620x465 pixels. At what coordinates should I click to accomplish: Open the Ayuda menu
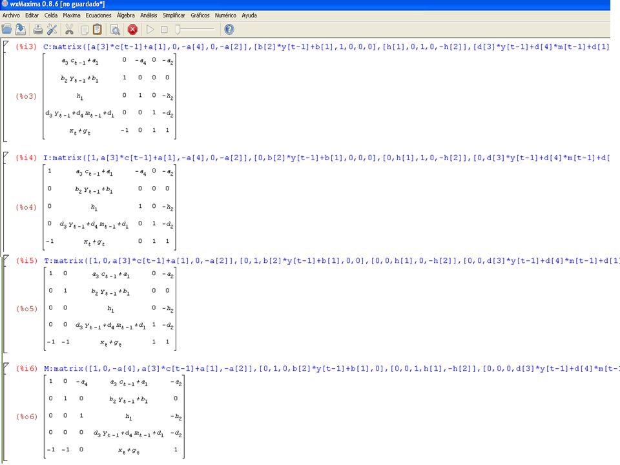click(x=249, y=15)
